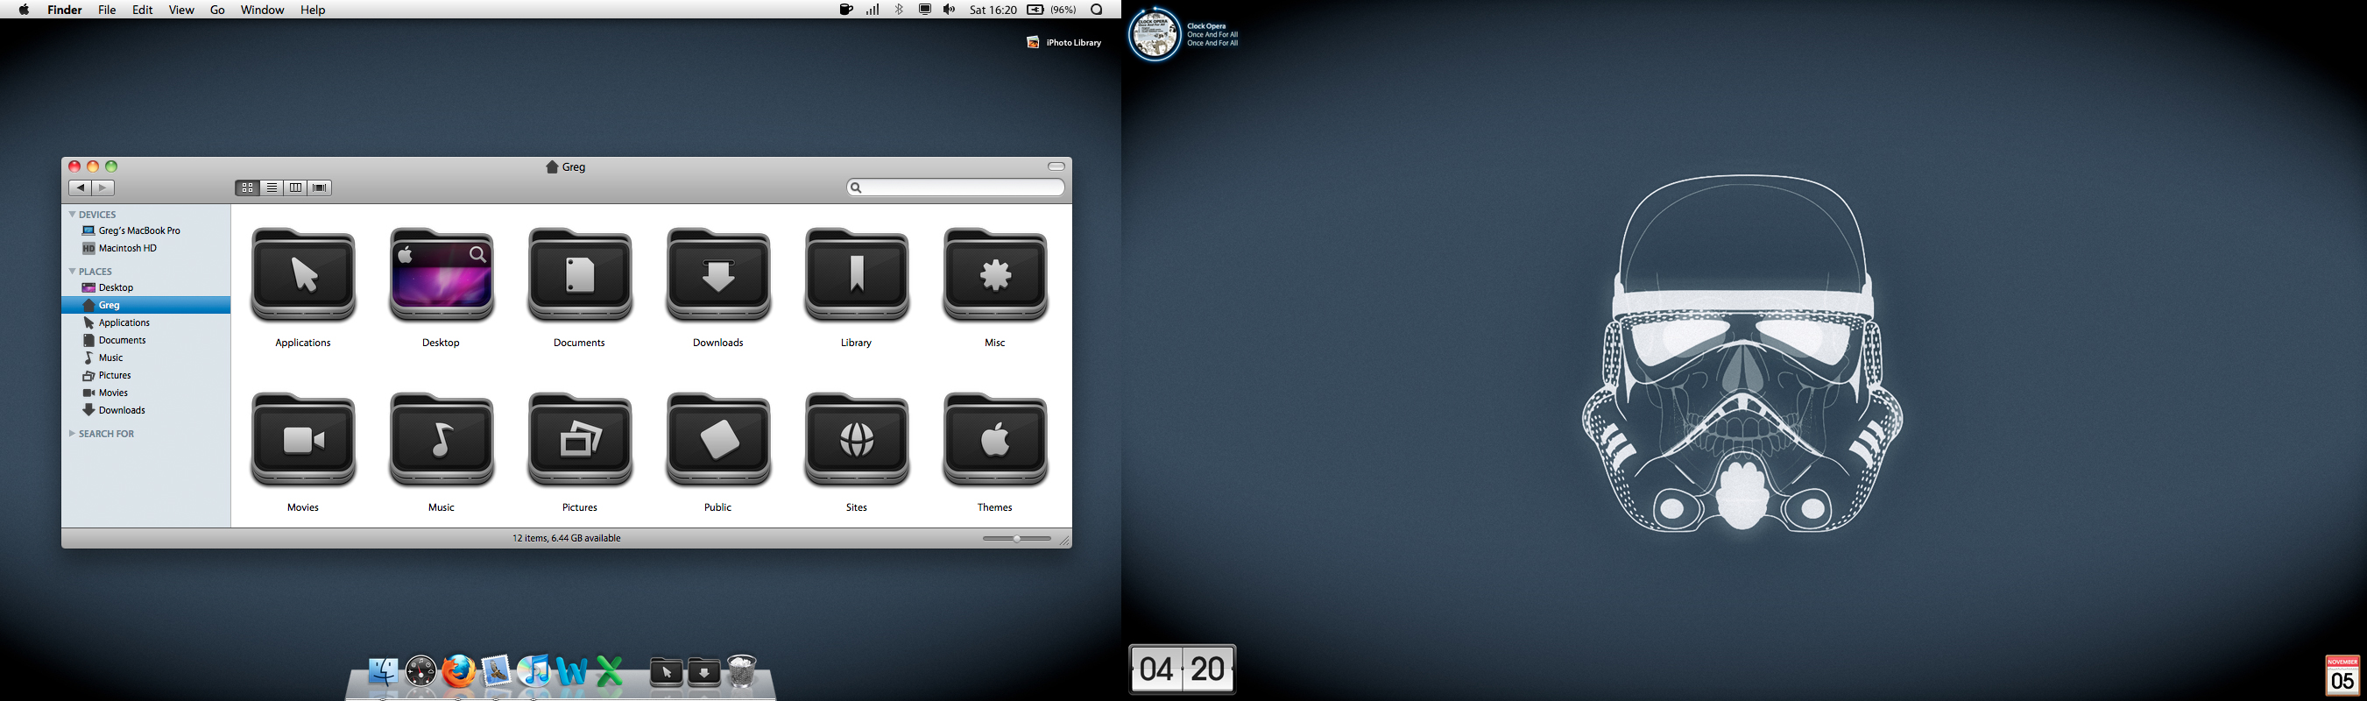Open the View menu

[x=181, y=9]
